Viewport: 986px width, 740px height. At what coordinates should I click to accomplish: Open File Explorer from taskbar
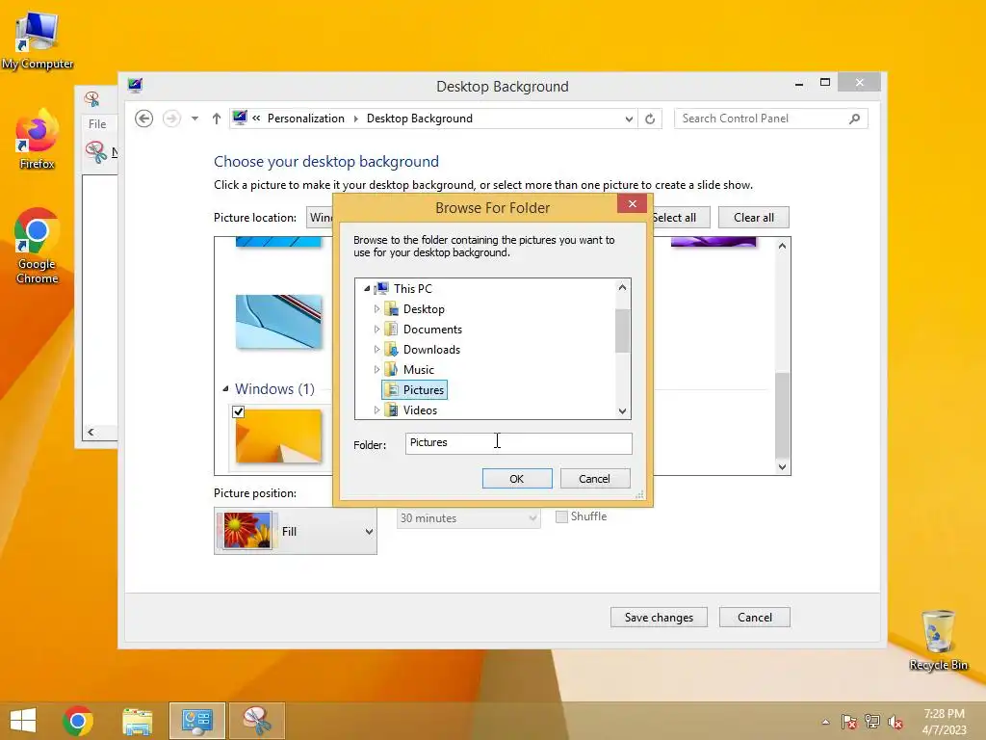[138, 721]
